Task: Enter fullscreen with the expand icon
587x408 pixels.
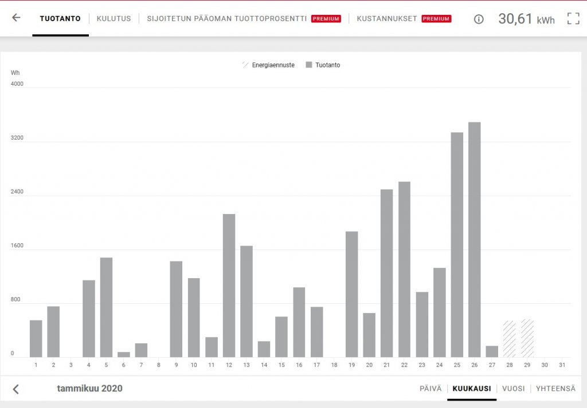Action: click(573, 18)
